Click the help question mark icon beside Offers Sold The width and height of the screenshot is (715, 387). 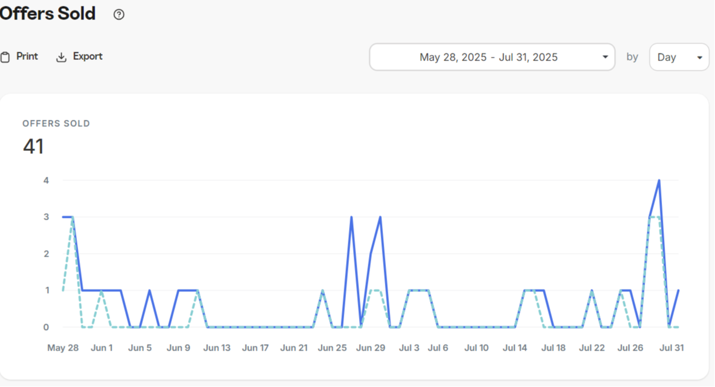point(119,15)
